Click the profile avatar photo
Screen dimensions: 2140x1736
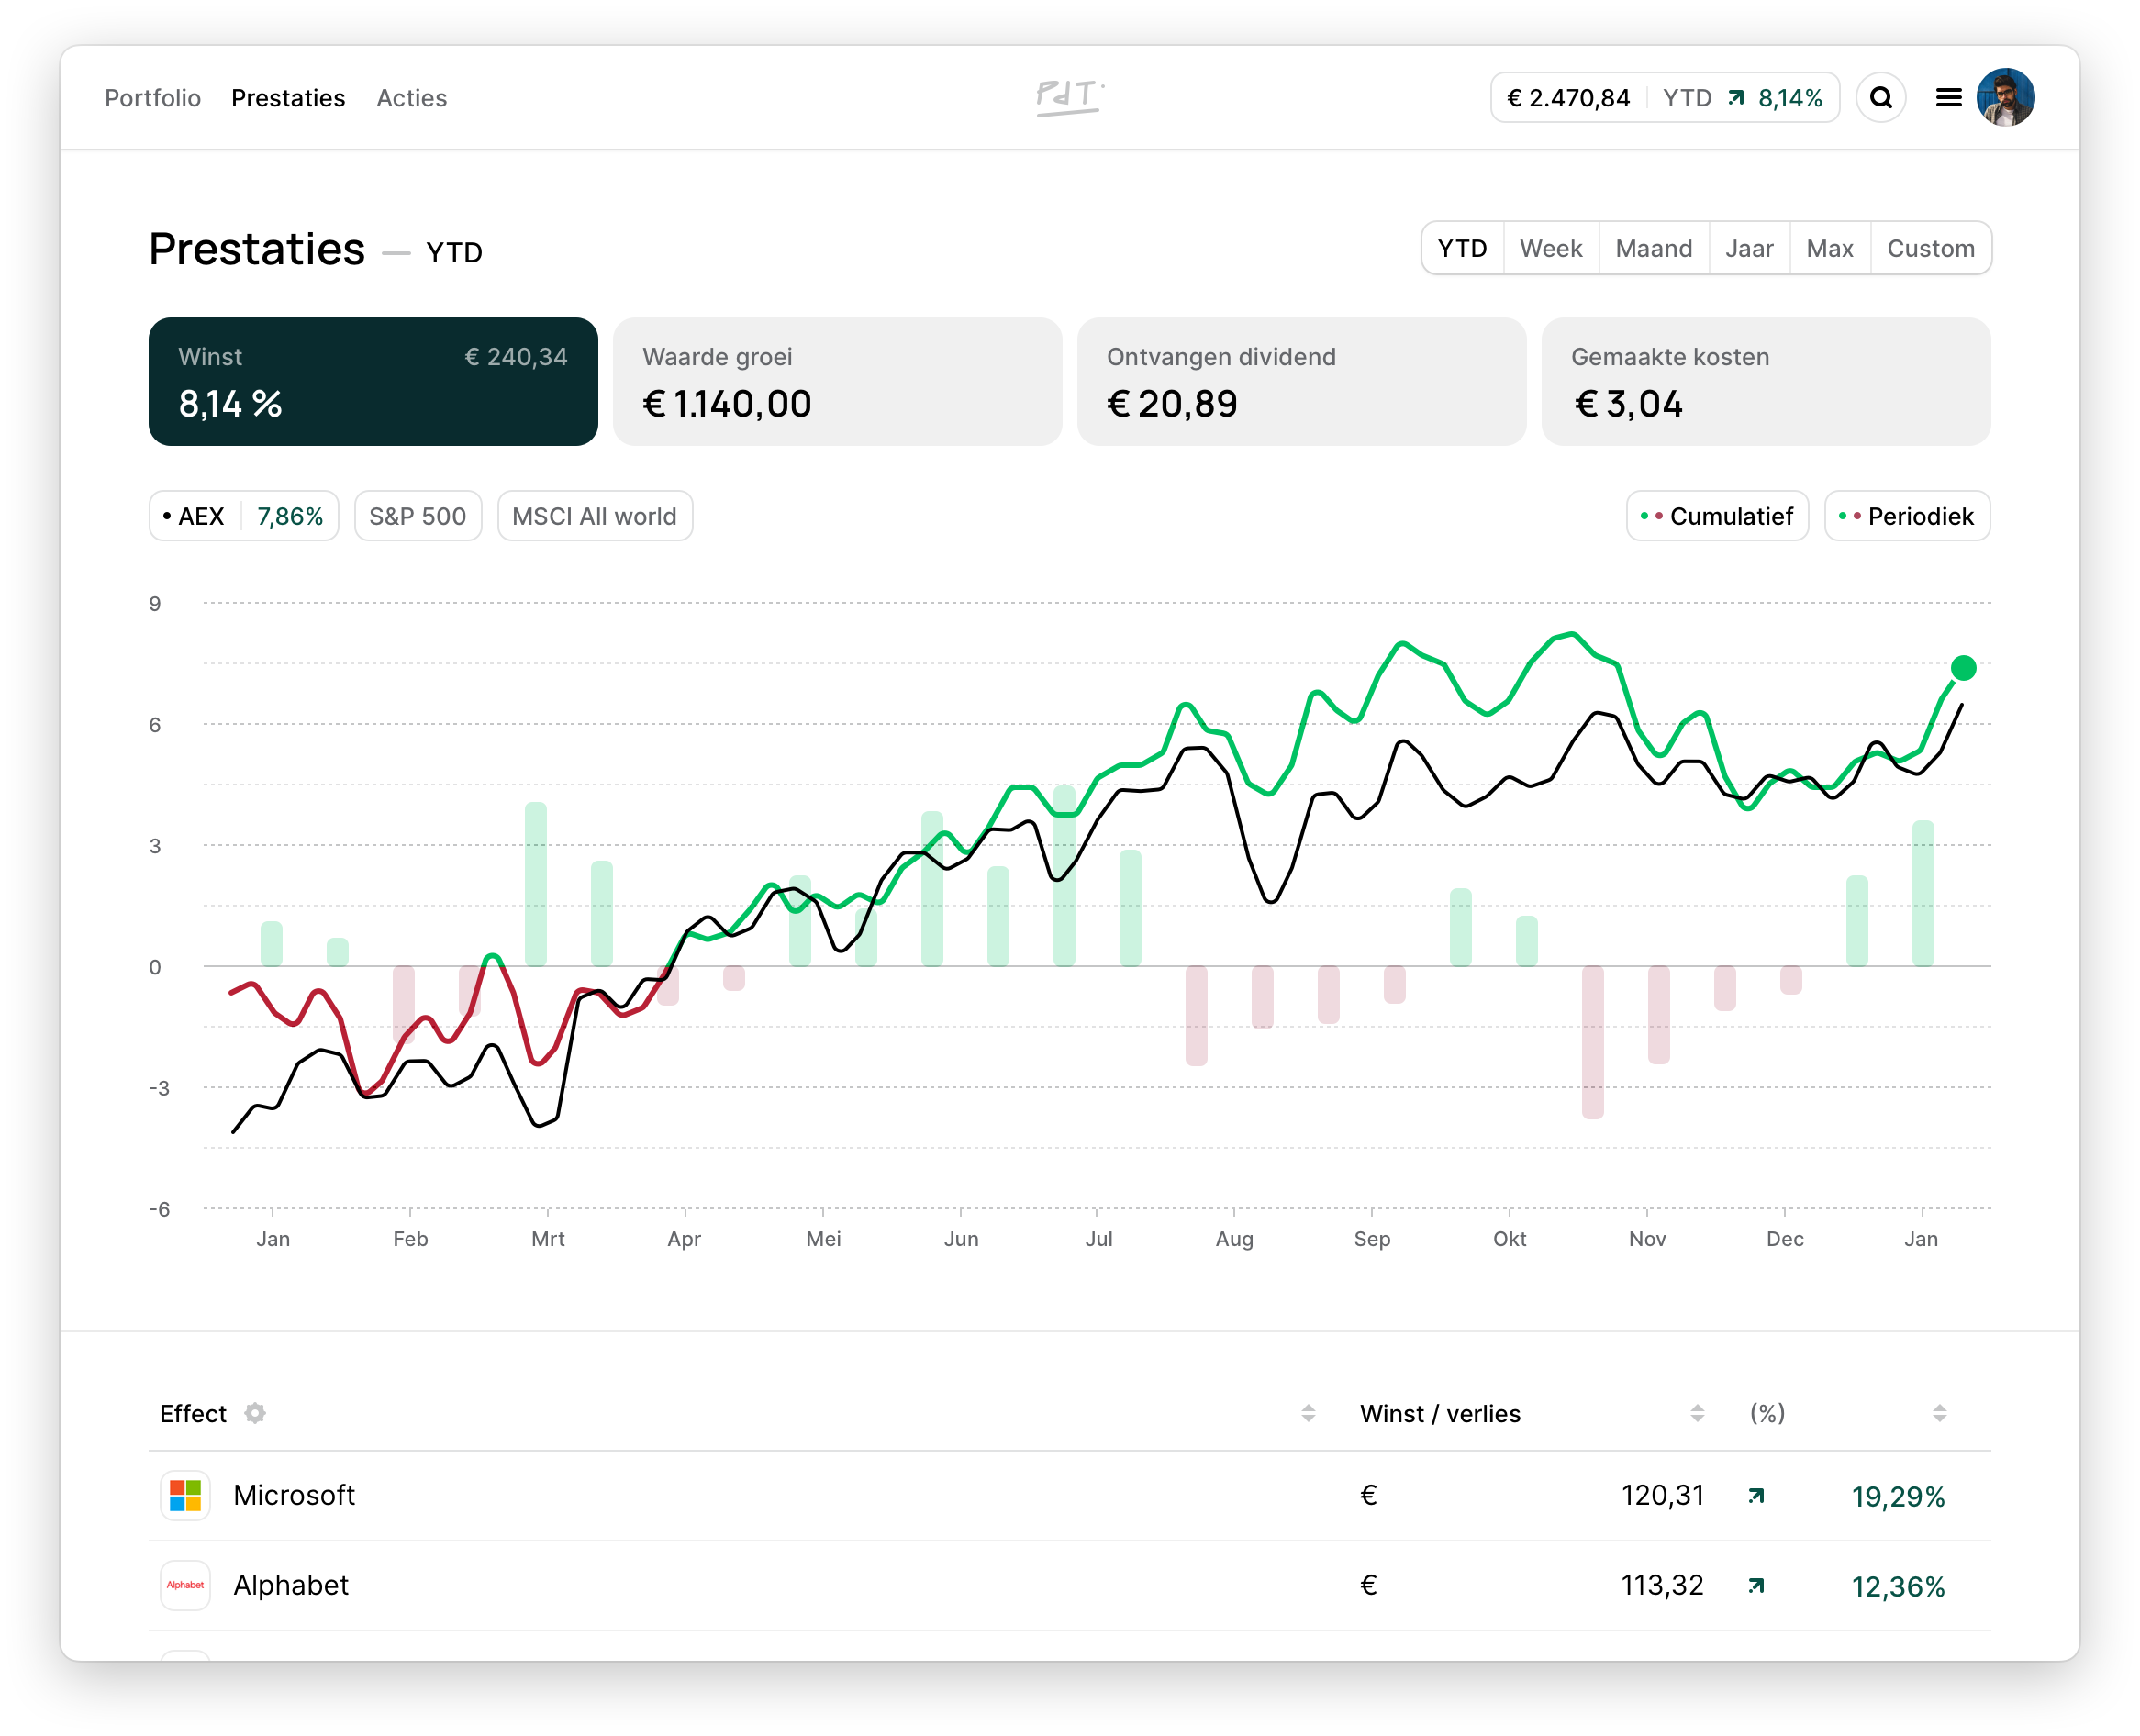(x=2006, y=97)
